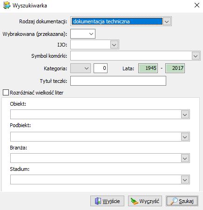203x210 pixels.
Task: Click the Obiekt label
Action: pyautogui.click(x=18, y=104)
